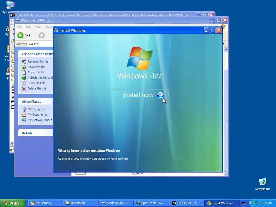The image size is (276, 207).
Task: Click the Publish globe icon
Action: [24, 78]
